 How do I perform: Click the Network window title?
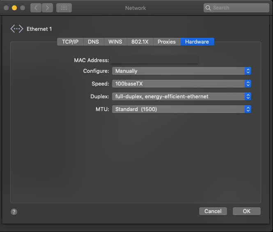(135, 8)
